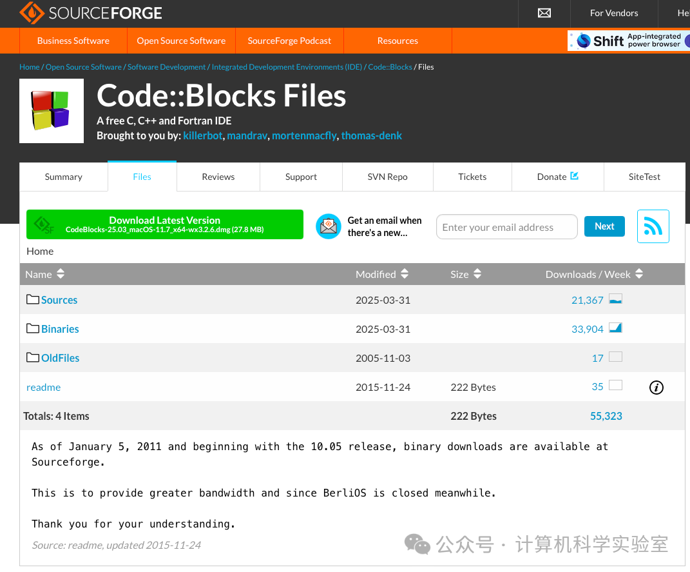Click the "Totals: 4 Items" text
This screenshot has width=690, height=572.
coord(56,416)
